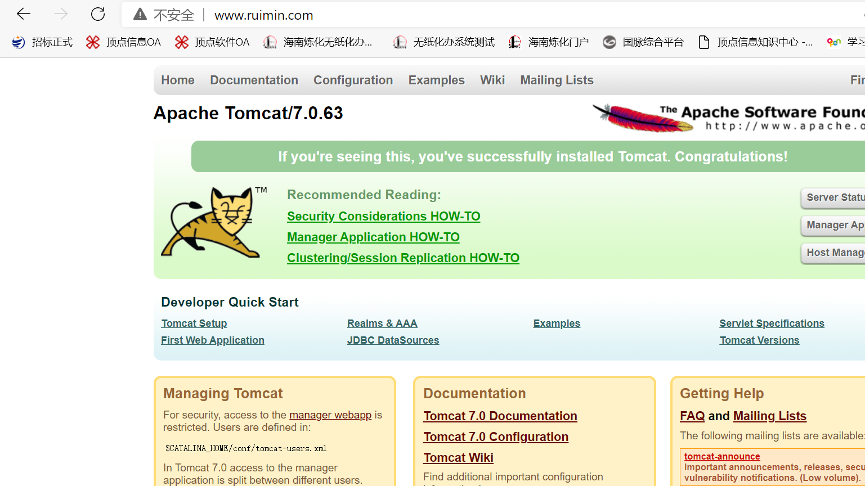
Task: Open Clustering/Session Replication HOW-TO link
Action: (x=403, y=258)
